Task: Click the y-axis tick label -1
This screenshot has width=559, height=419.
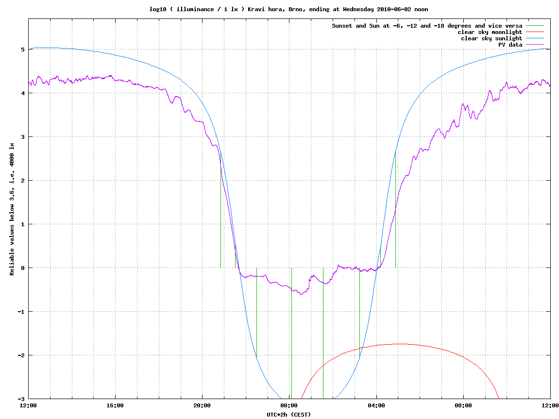Action: 21,311
